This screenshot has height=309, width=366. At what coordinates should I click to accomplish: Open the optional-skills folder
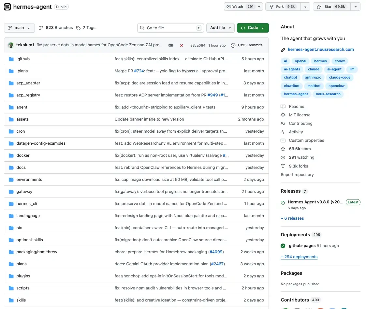tap(30, 240)
